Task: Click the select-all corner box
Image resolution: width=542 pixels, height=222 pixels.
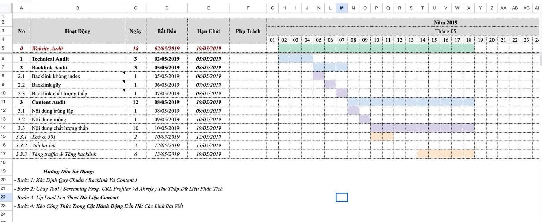Action: coord(6,8)
